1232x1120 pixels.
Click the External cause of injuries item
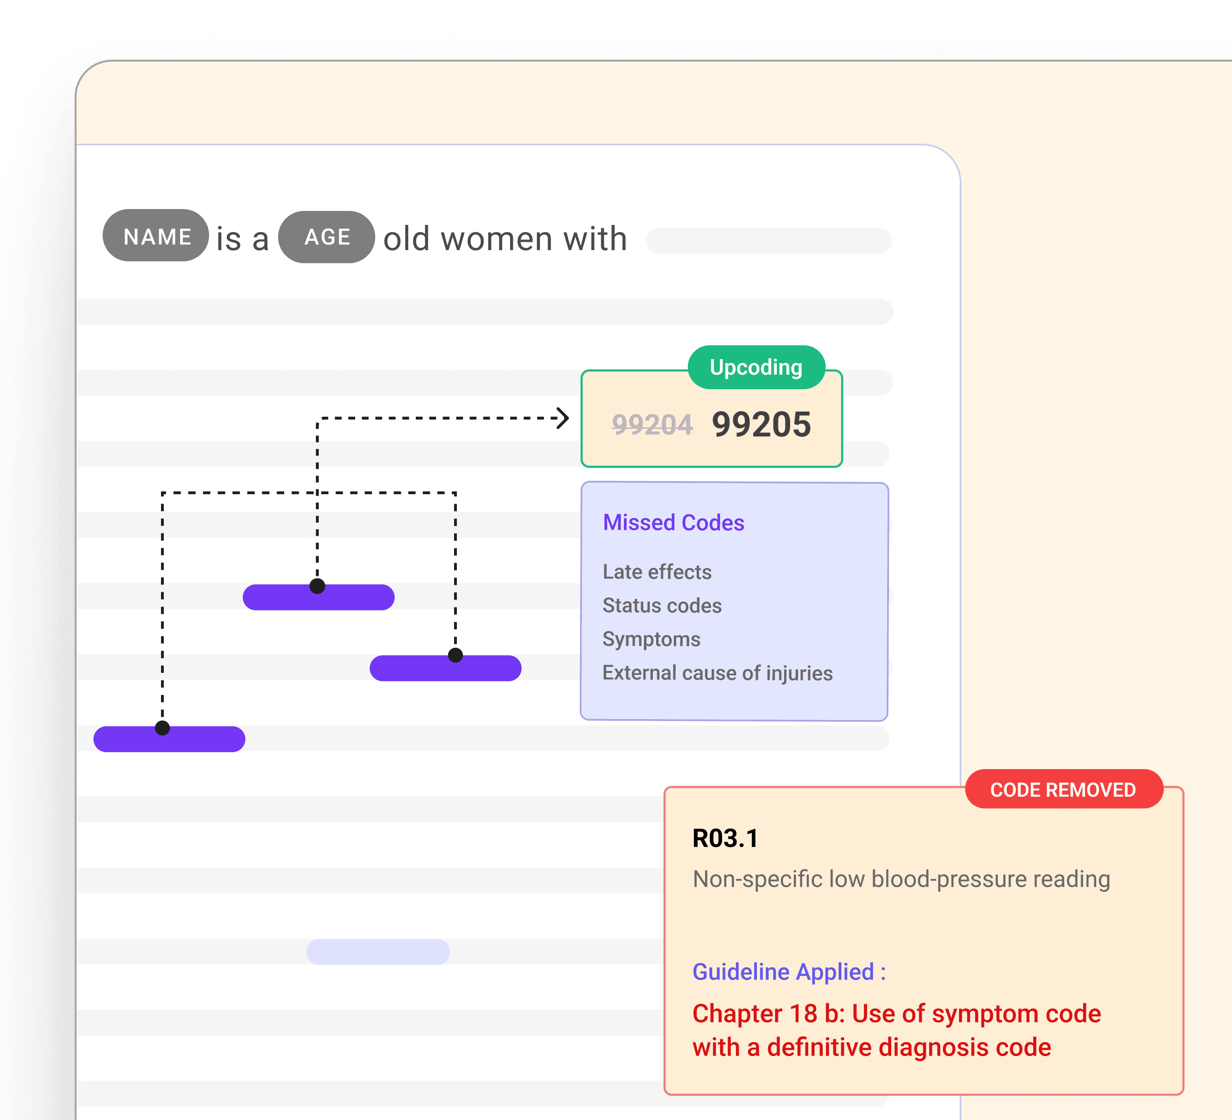point(717,673)
